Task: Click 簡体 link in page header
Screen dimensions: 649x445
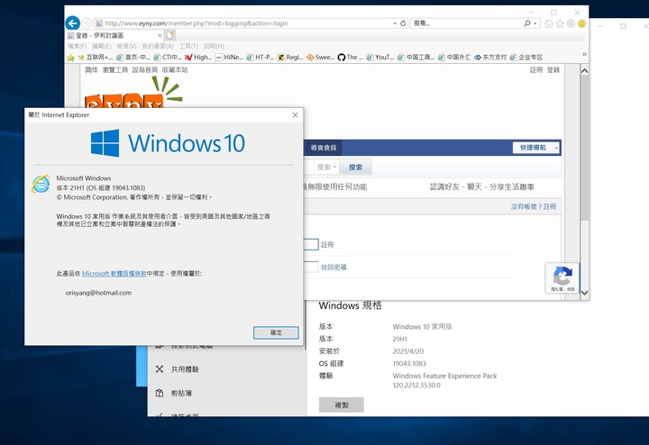Action: [91, 70]
